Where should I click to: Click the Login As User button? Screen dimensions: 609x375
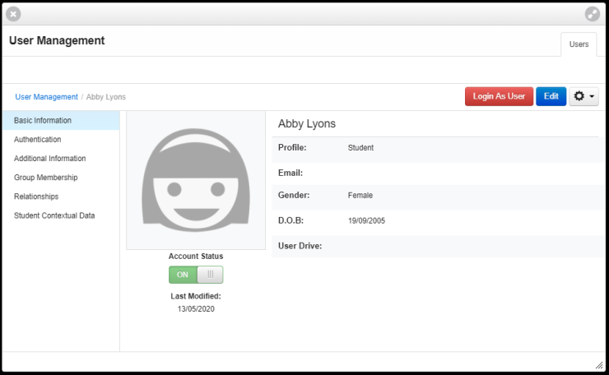pos(499,96)
